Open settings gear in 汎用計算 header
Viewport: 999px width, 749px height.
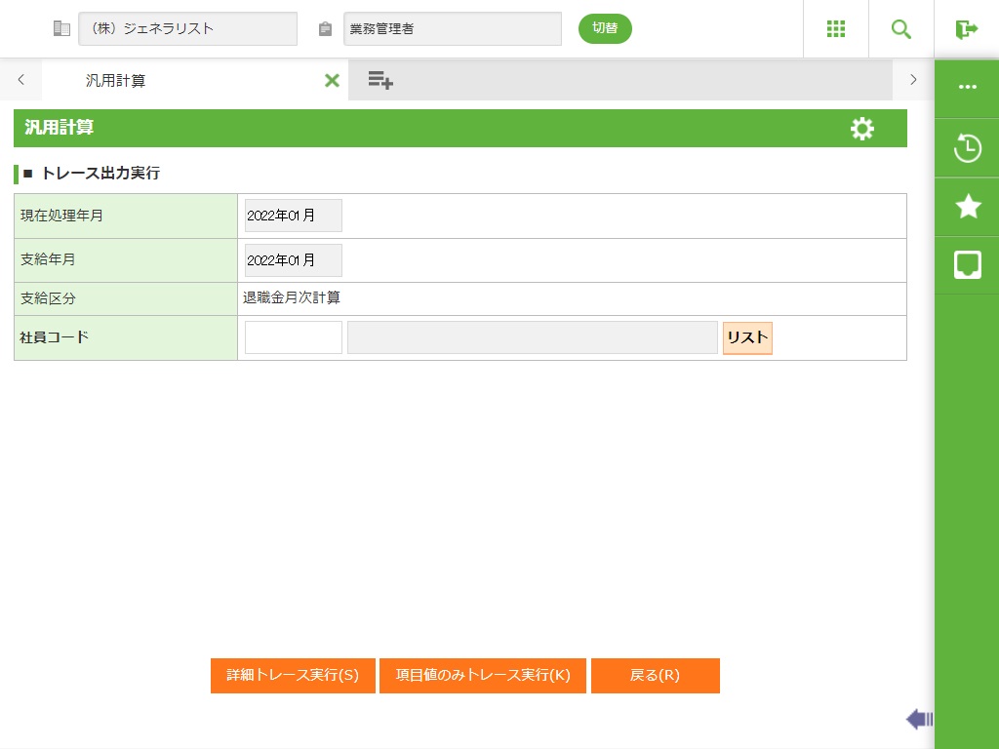tap(862, 129)
